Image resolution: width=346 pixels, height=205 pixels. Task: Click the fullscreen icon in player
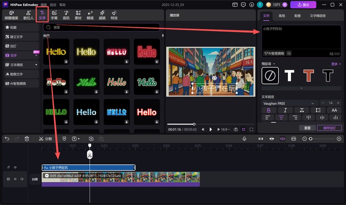(251, 129)
